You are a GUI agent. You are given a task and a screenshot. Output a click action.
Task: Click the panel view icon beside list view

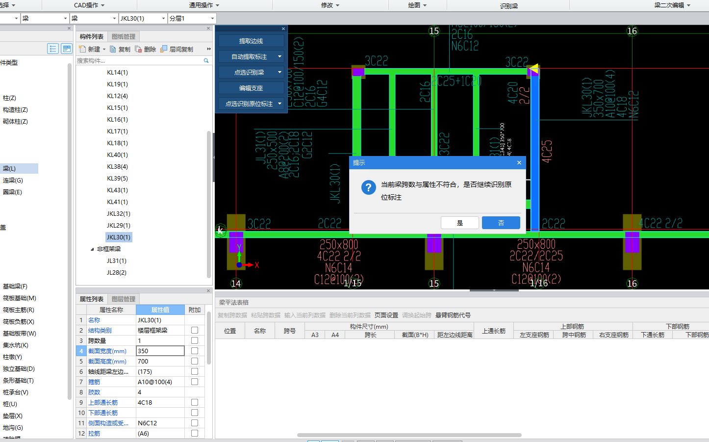pyautogui.click(x=67, y=49)
